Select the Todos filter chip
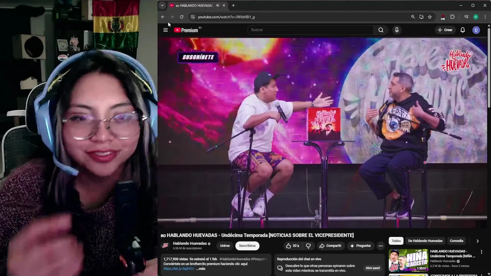This screenshot has width=491, height=276. click(396, 241)
